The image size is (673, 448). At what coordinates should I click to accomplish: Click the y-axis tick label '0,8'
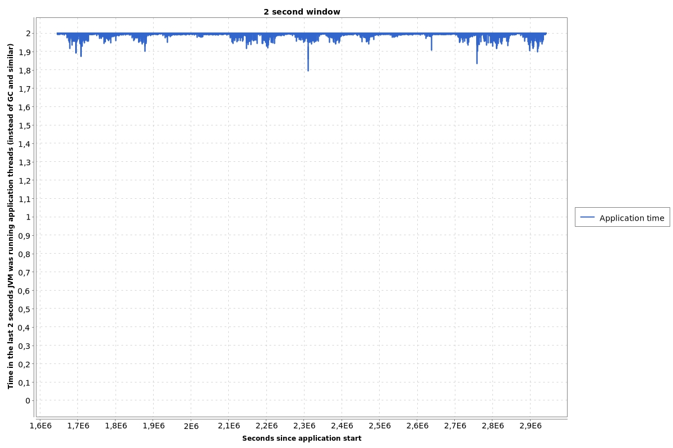25,254
